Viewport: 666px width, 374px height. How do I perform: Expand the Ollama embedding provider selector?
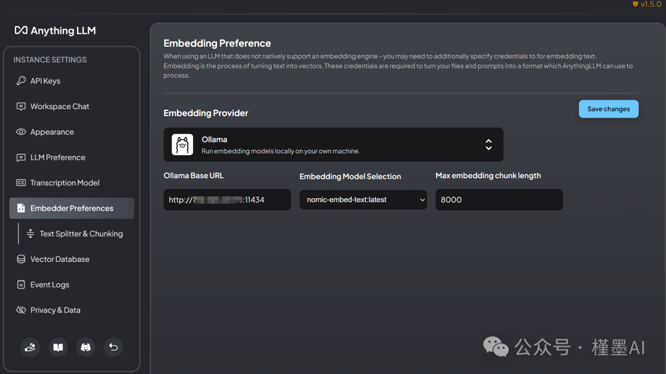click(334, 144)
